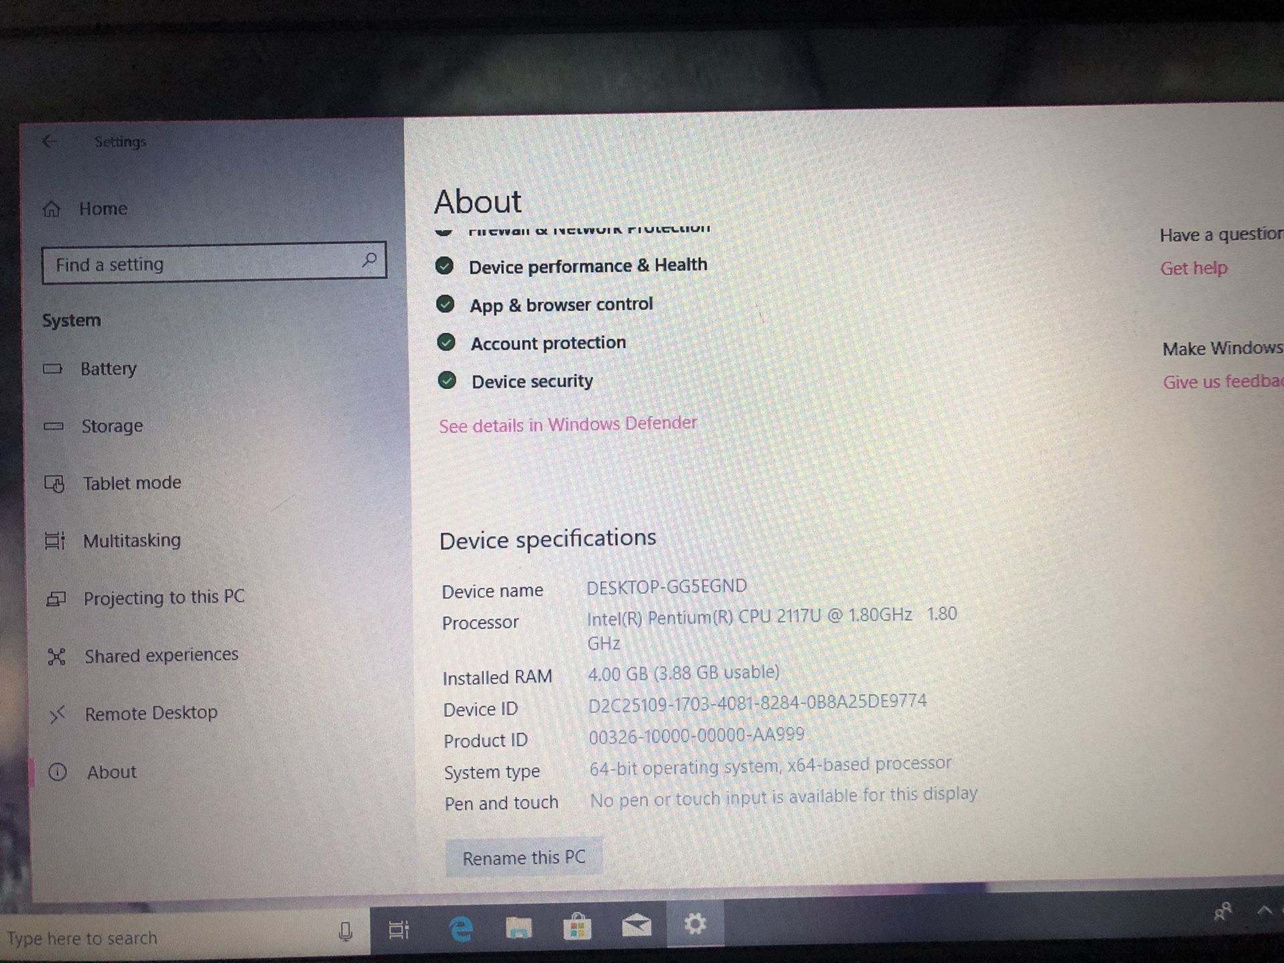Toggle Device performance & Health checkmark
The image size is (1284, 963).
click(446, 266)
